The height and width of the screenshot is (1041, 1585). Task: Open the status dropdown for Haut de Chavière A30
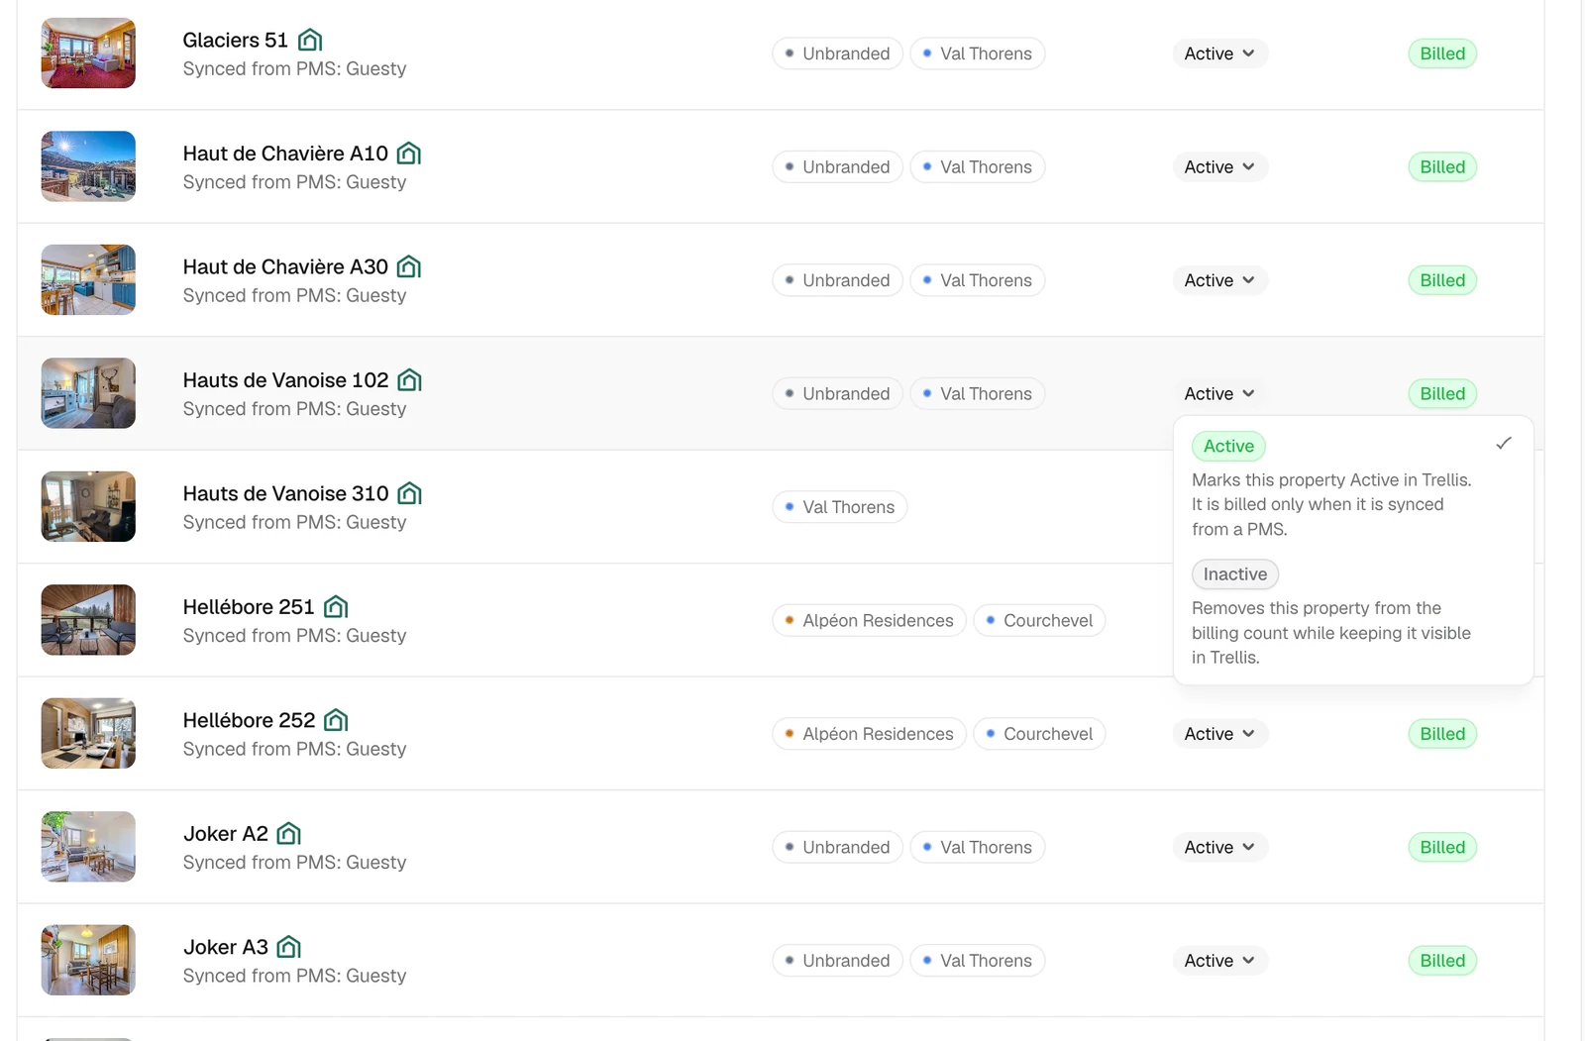[x=1220, y=280]
